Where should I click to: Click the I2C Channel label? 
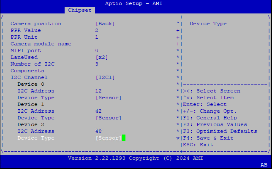(29, 77)
